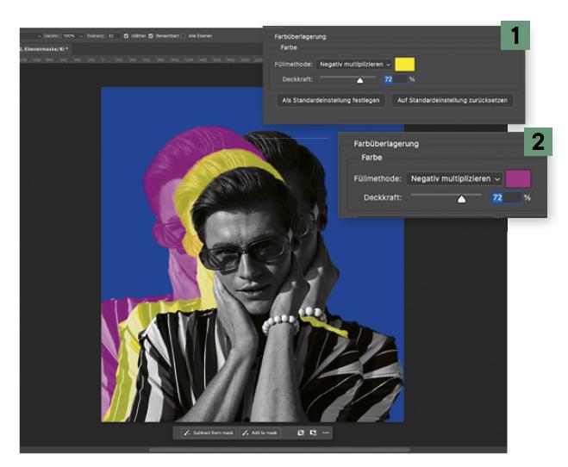
Task: Click the Deckkraft 100% field in options bar
Action: (70, 36)
